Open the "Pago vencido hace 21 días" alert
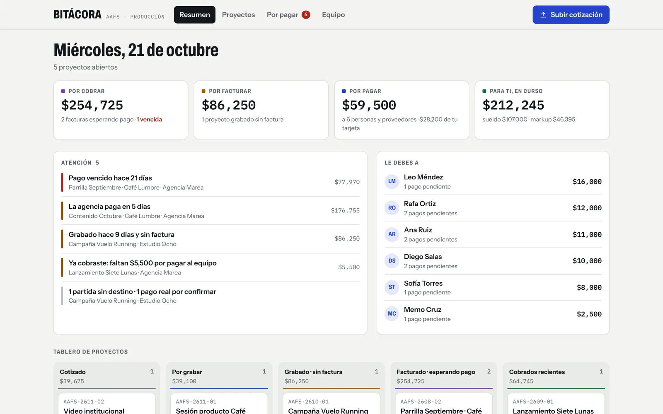The image size is (663, 414). pos(211,182)
